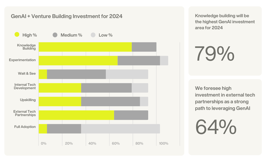Select the 'High %' legend text

coord(30,35)
